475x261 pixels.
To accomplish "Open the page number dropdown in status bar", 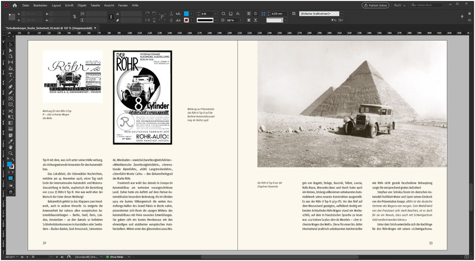I will (51, 257).
